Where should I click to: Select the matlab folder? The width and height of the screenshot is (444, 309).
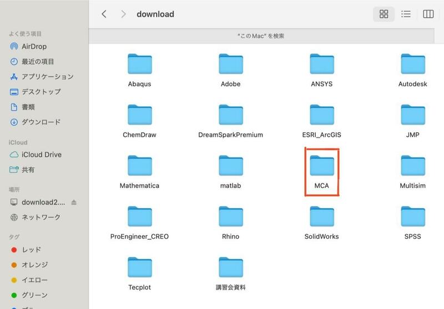tap(231, 172)
